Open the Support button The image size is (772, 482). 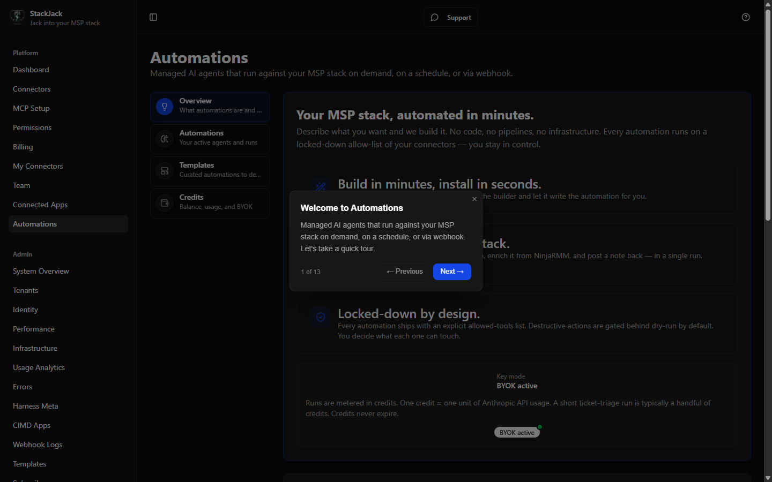coord(451,17)
